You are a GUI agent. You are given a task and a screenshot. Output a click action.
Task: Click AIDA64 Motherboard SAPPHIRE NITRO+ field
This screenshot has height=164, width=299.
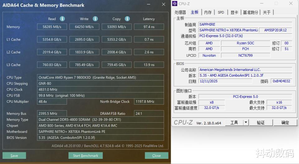[x=101, y=132]
